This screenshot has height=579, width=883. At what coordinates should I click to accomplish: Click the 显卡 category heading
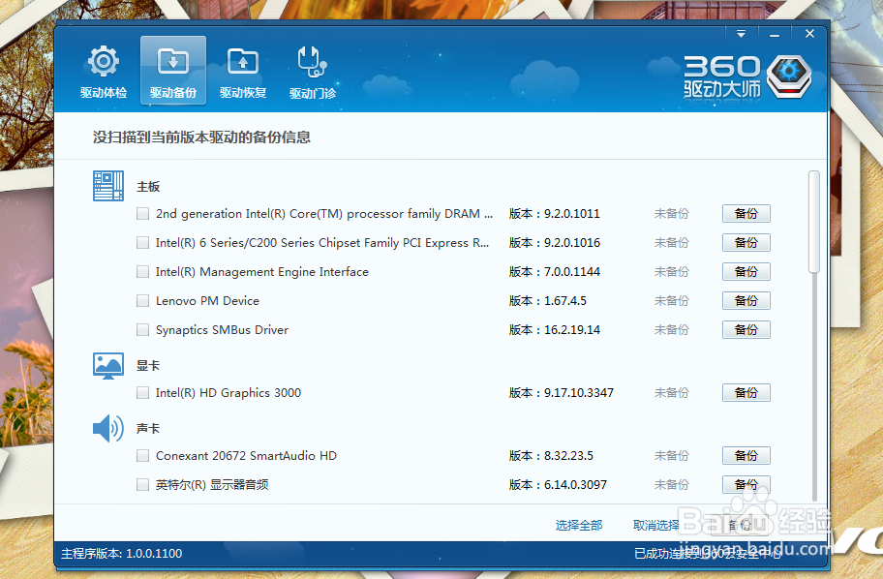click(x=148, y=366)
